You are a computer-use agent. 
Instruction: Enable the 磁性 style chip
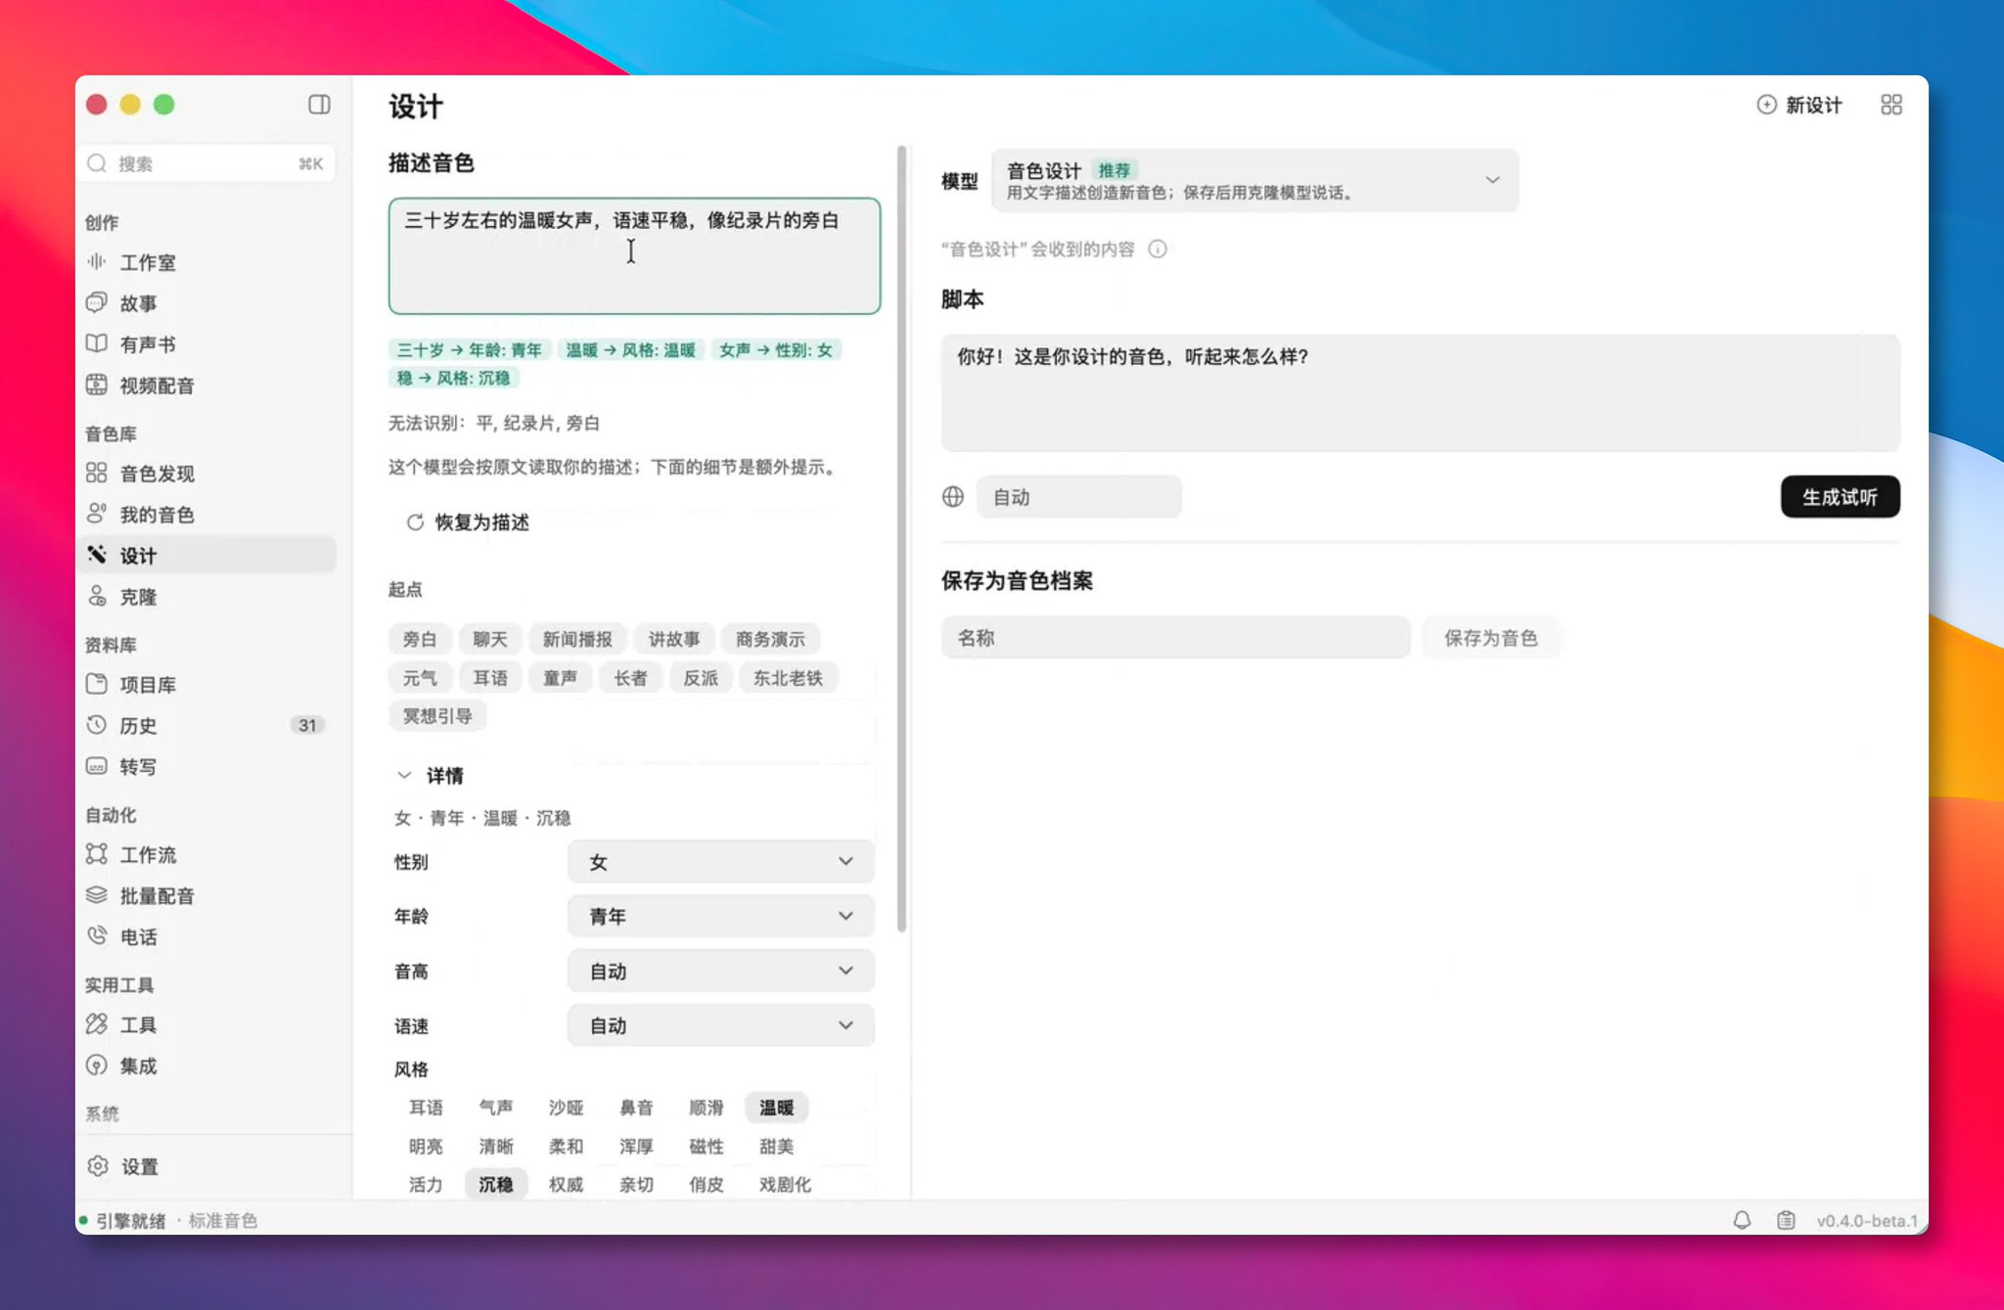coord(706,1147)
